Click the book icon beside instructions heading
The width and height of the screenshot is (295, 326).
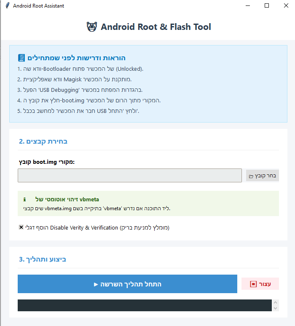pos(22,58)
